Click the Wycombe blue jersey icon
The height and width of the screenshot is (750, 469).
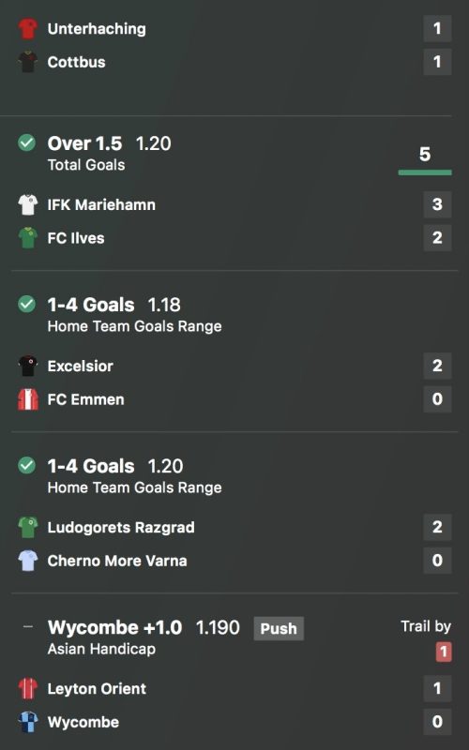(x=28, y=722)
